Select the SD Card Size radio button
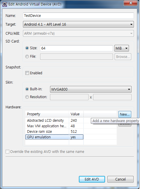The height and width of the screenshot is (189, 149). tap(27, 48)
